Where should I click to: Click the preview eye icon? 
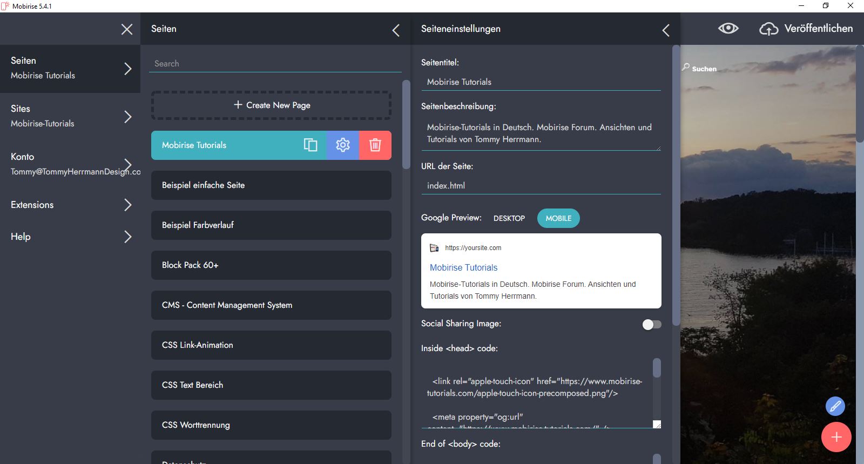point(728,29)
